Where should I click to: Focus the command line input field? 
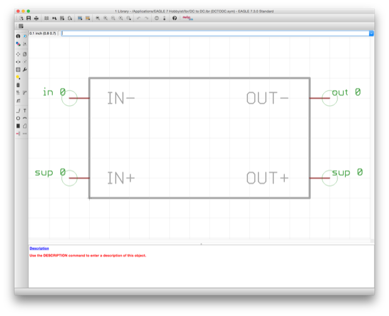215,33
